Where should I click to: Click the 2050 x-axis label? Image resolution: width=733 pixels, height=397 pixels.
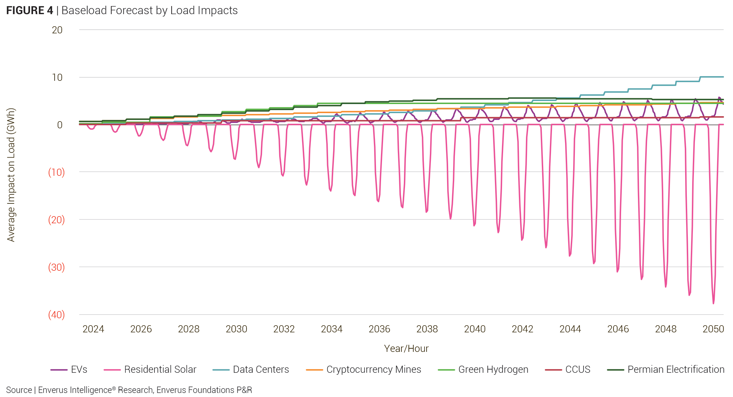(x=713, y=329)
